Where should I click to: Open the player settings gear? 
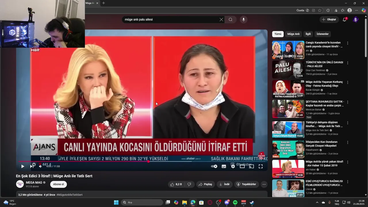[x=233, y=166]
